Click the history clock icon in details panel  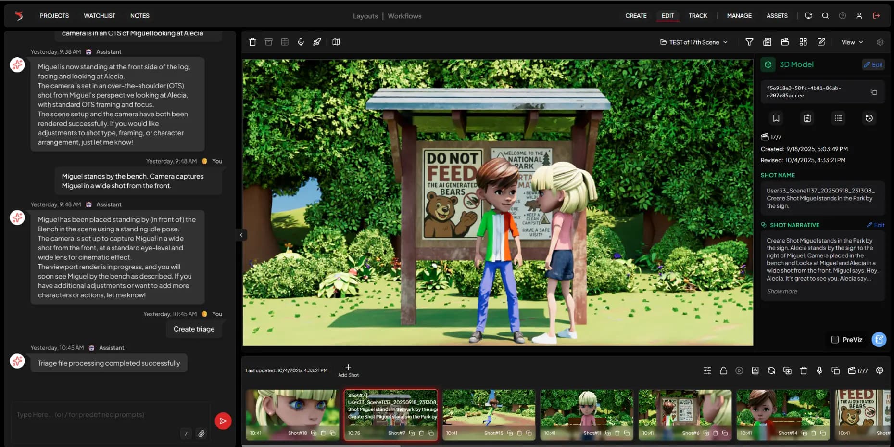coord(869,118)
